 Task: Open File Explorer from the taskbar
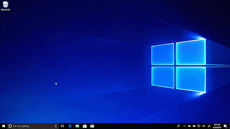(x=77, y=126)
